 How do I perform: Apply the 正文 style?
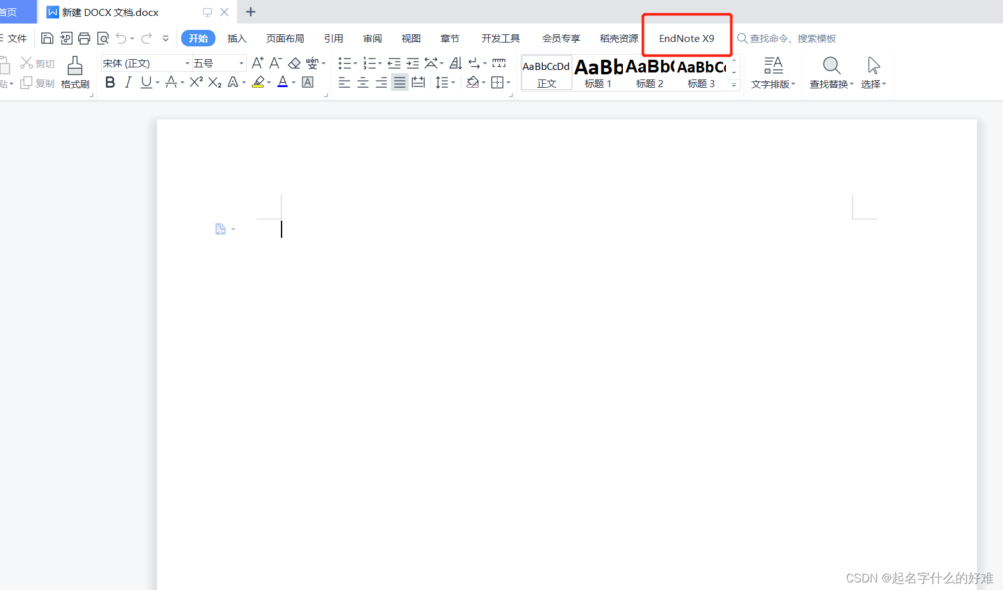point(547,72)
